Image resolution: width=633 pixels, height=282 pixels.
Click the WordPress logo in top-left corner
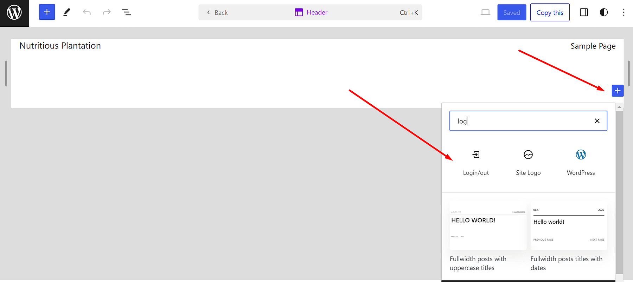[14, 13]
